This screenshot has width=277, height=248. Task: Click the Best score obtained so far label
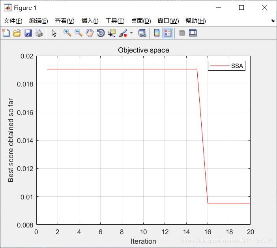[x=11, y=140]
